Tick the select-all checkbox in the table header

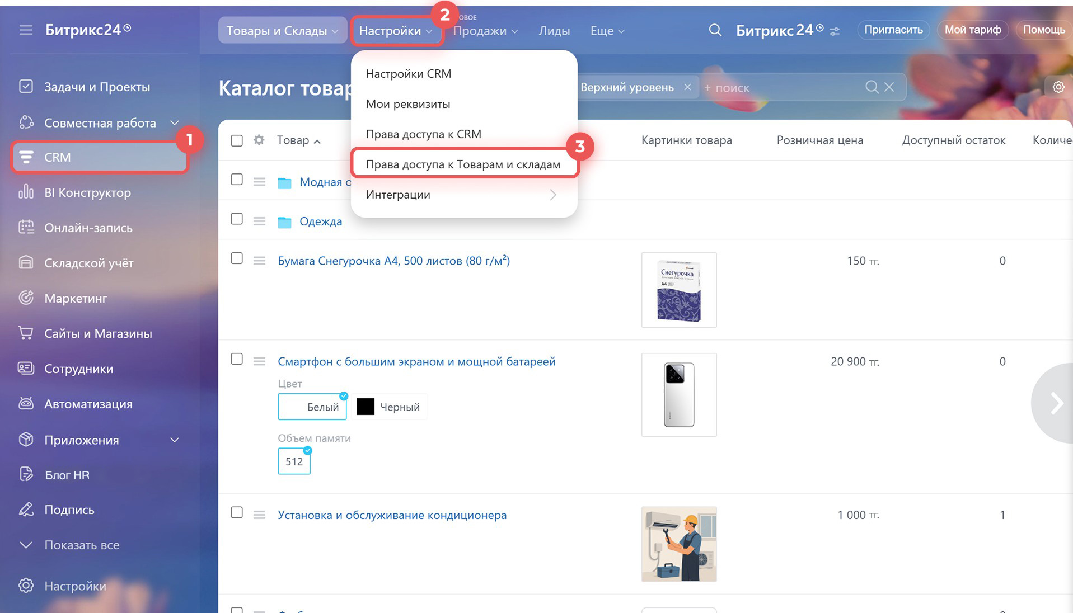point(237,140)
